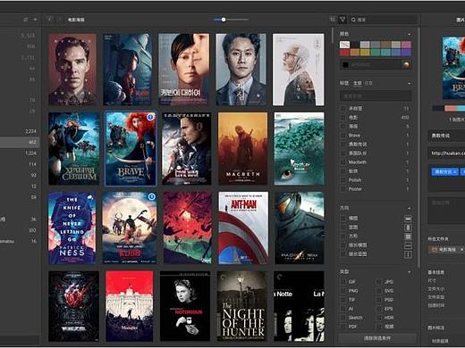
Task: Click the tag search field under 标签
Action: [376, 96]
